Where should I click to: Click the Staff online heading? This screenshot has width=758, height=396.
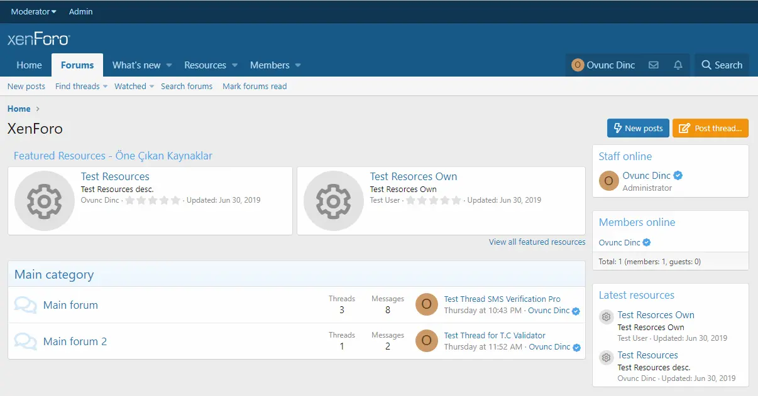click(x=625, y=156)
